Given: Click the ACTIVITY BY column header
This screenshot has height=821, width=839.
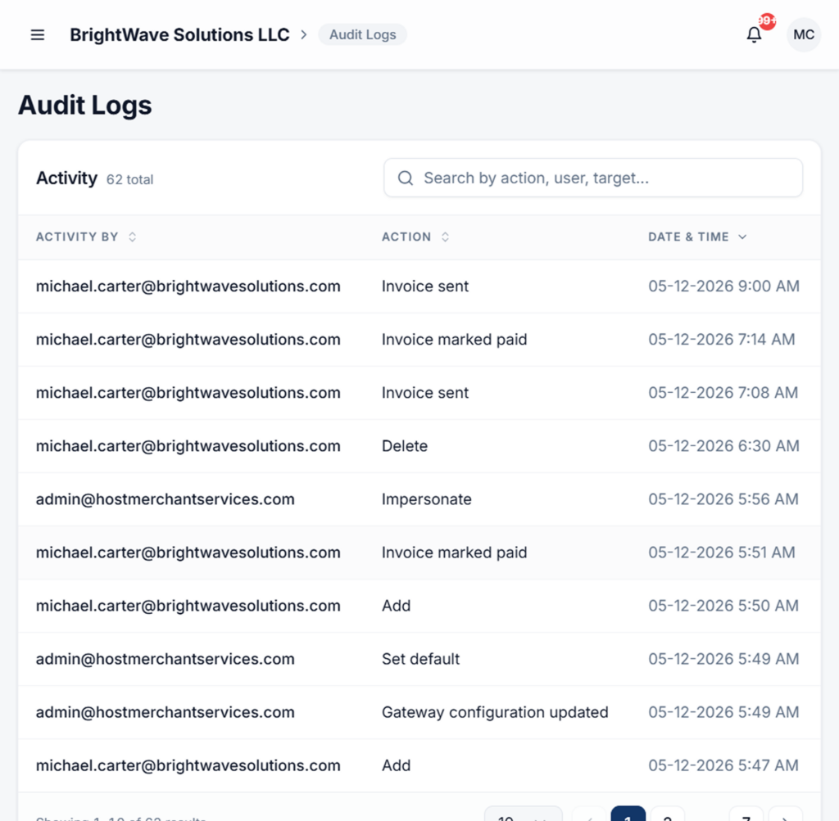Looking at the screenshot, I should [77, 237].
